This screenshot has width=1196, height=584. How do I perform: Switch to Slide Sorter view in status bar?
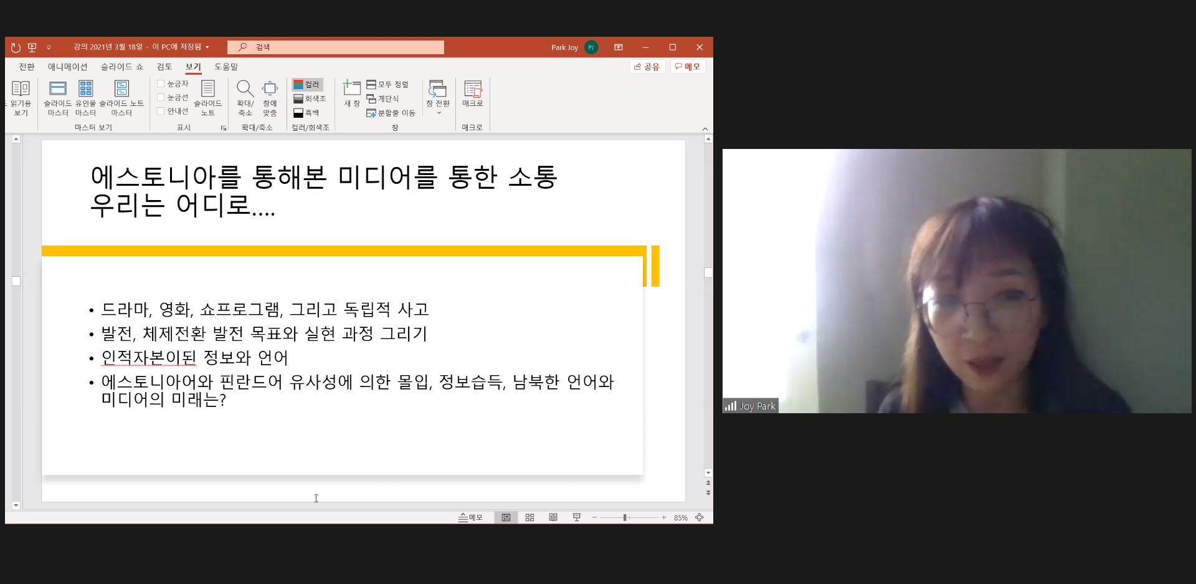point(529,517)
